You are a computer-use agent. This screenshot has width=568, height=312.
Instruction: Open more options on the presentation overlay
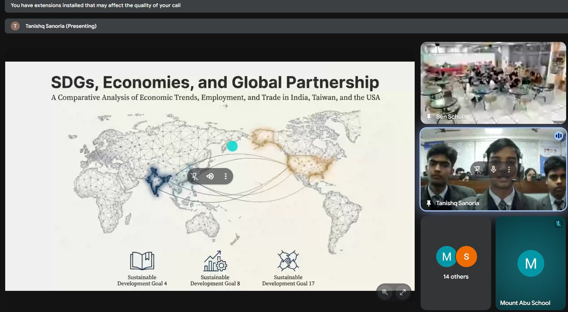click(x=225, y=176)
